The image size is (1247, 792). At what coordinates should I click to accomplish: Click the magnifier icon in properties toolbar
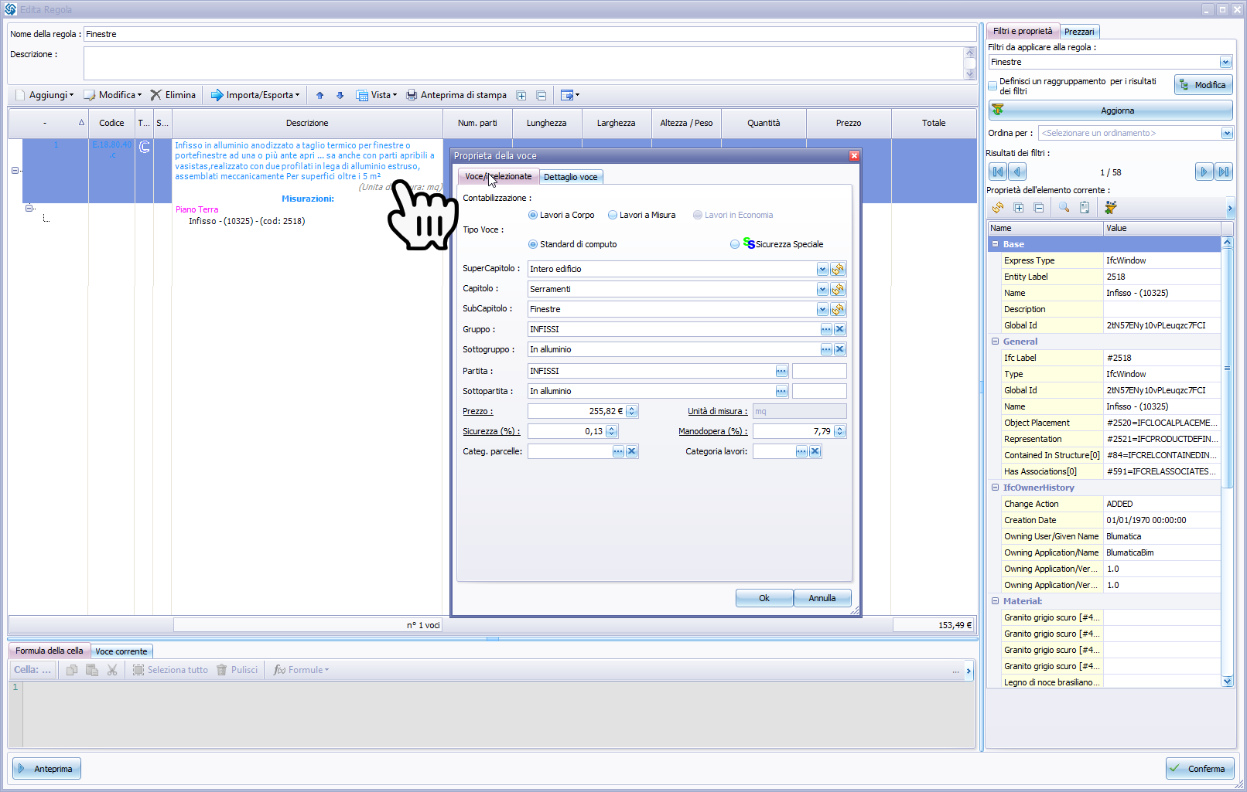click(1064, 207)
